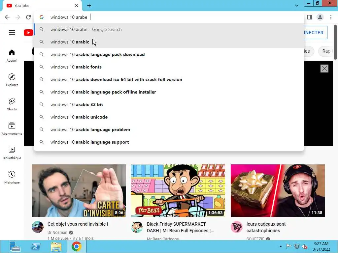This screenshot has height=253, width=338.
Task: Click the partially hidden SE CONNECTER button
Action: [316, 33]
